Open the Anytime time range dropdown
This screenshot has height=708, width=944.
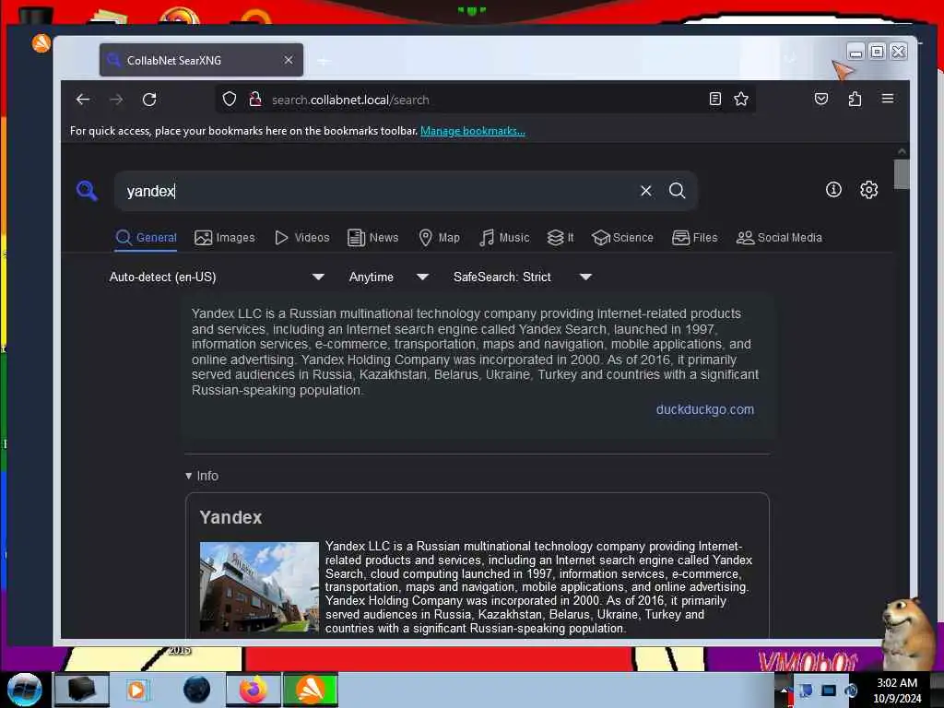pyautogui.click(x=389, y=277)
